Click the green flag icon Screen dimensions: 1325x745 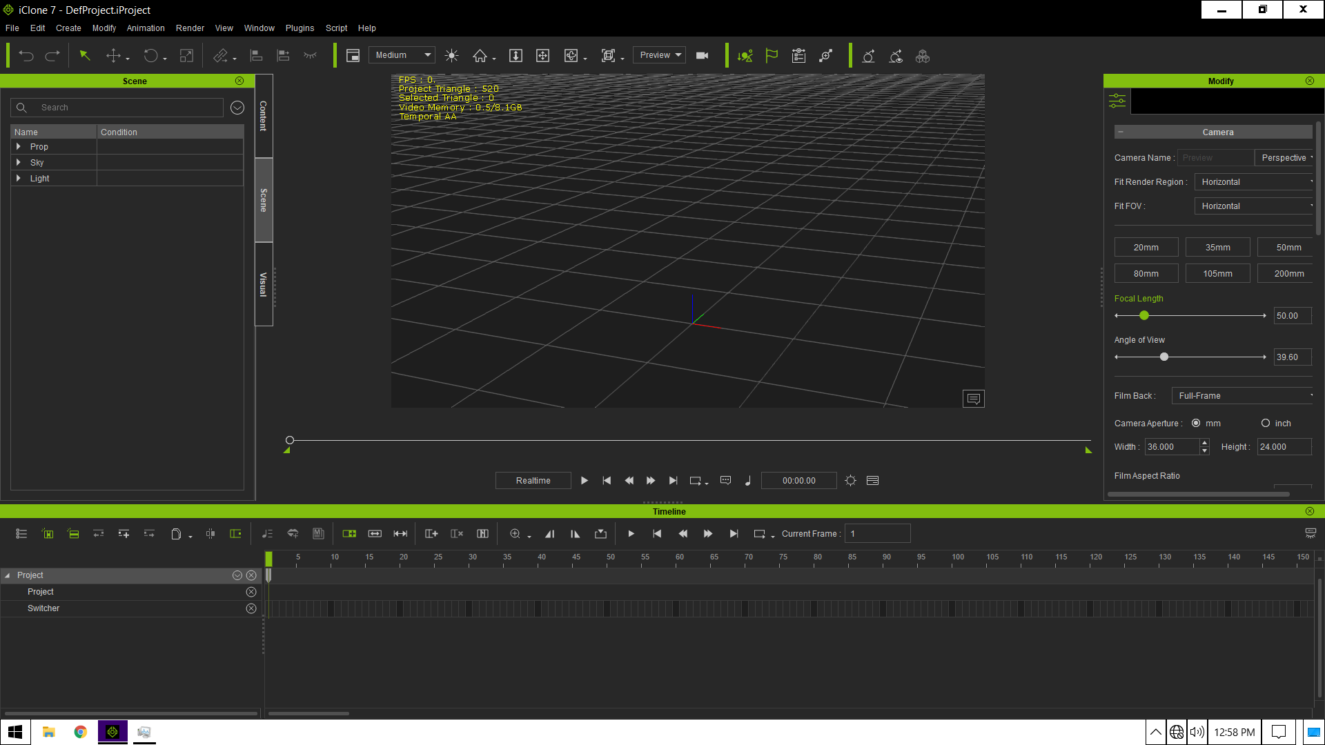772,56
